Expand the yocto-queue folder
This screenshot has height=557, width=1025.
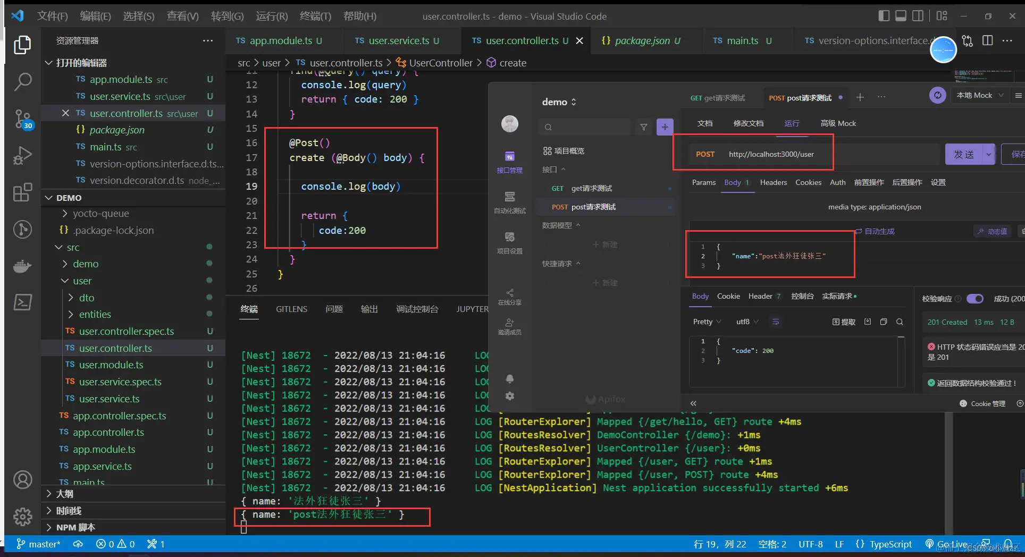[x=100, y=213]
